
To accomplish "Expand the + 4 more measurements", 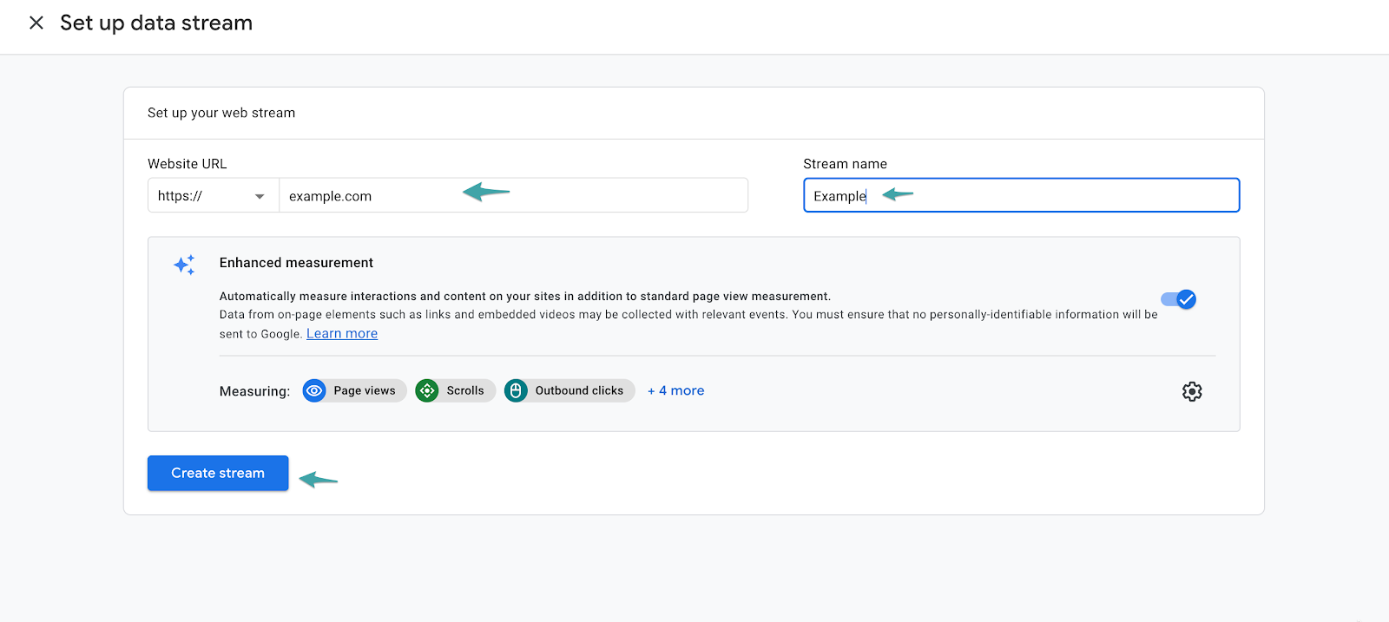I will (x=675, y=391).
